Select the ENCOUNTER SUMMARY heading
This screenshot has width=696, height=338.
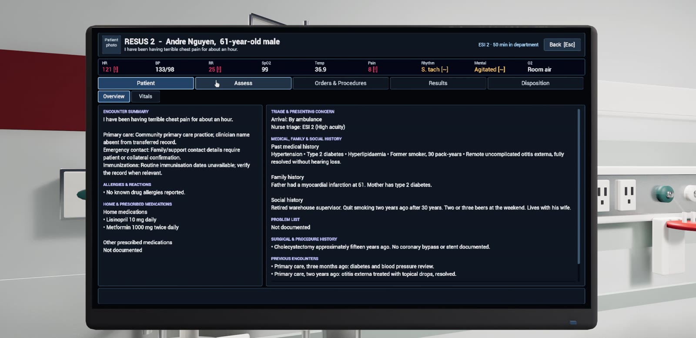coord(126,112)
